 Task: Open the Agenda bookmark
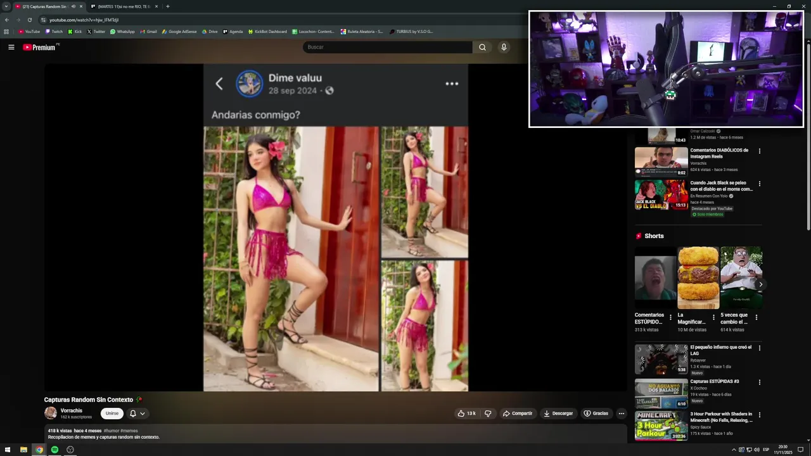click(233, 31)
